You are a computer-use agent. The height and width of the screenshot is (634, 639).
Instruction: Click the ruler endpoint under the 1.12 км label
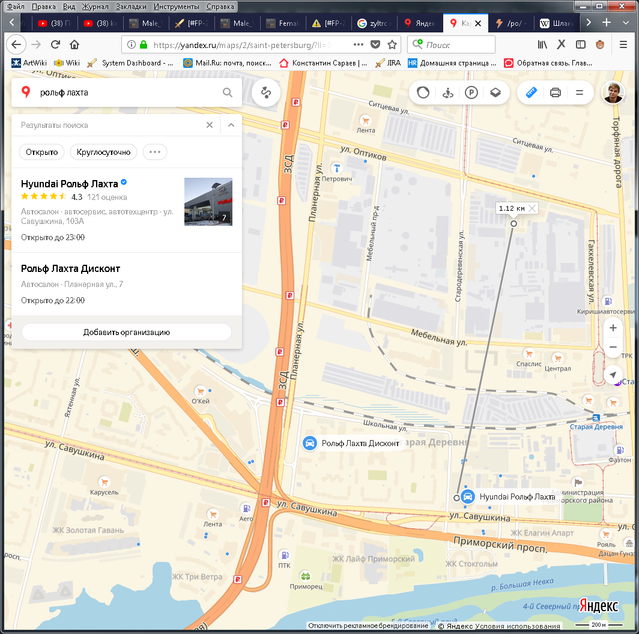point(513,223)
